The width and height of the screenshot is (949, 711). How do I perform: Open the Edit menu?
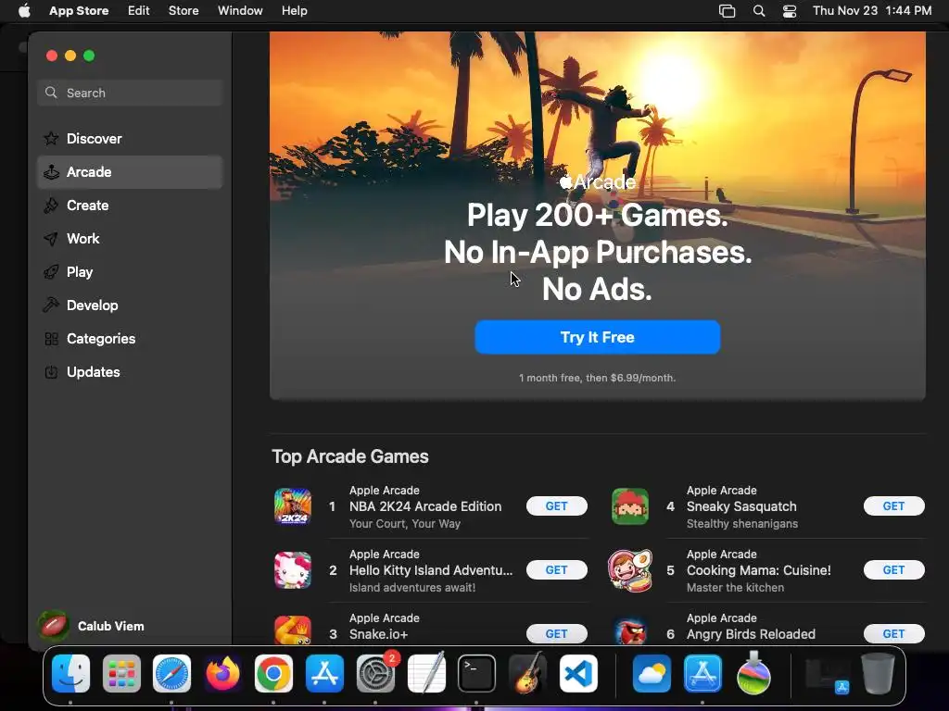(x=139, y=11)
